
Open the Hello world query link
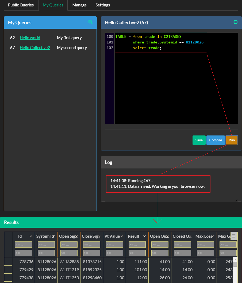coord(30,38)
